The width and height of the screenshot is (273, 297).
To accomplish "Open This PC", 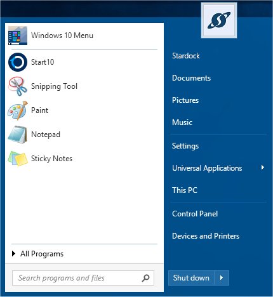I will tap(185, 190).
